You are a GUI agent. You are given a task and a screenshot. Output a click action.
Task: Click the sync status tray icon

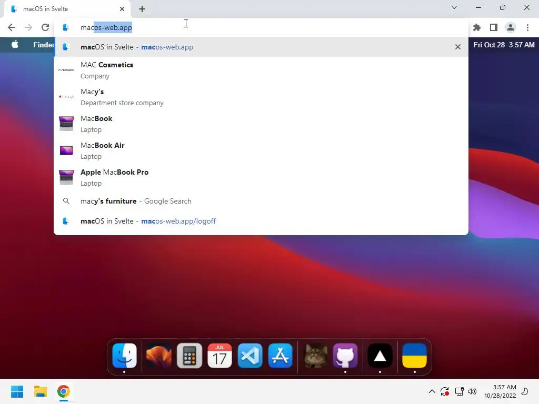pos(445,391)
